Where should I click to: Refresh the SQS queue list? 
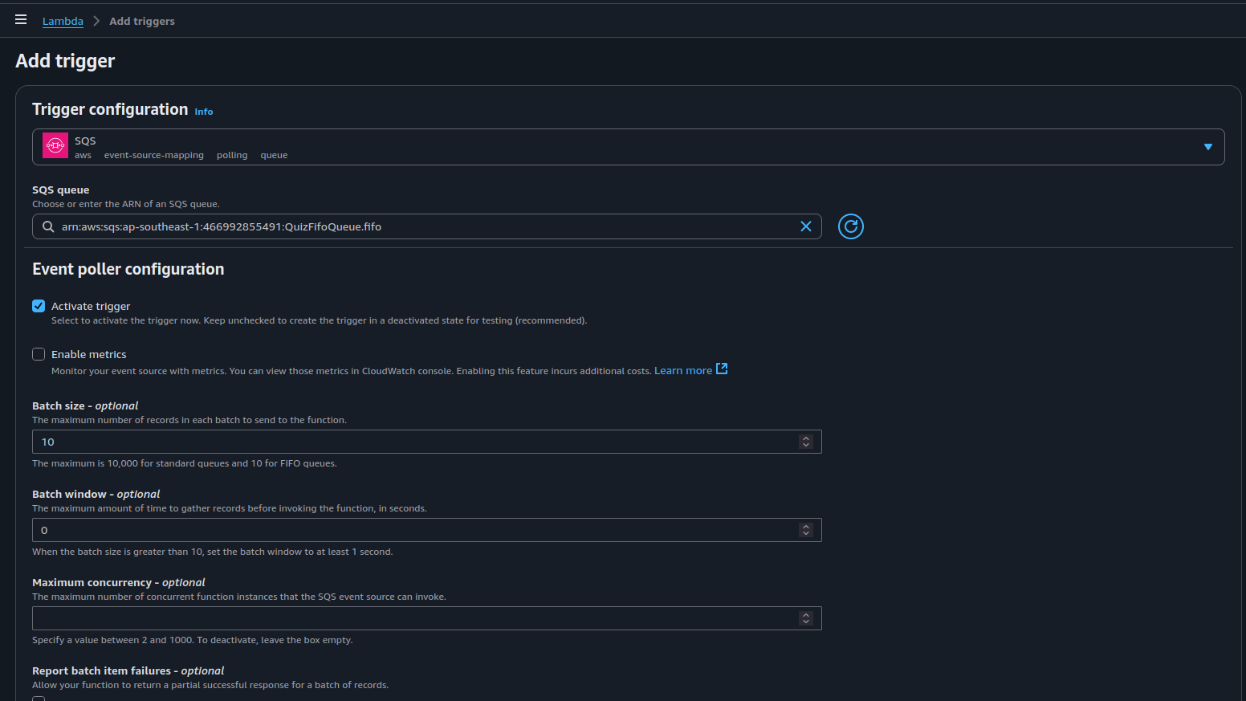pos(850,226)
